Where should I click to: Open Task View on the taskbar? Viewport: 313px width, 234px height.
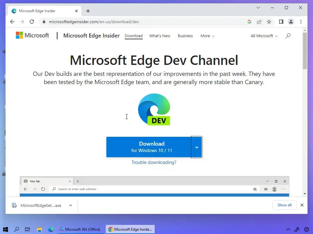pos(27,229)
